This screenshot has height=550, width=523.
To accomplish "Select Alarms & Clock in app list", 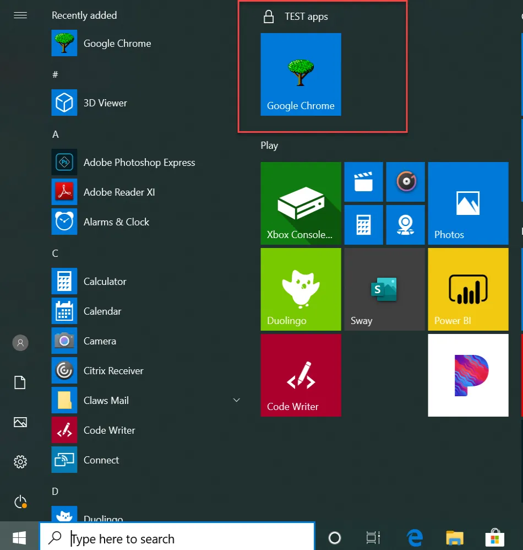I will (116, 222).
